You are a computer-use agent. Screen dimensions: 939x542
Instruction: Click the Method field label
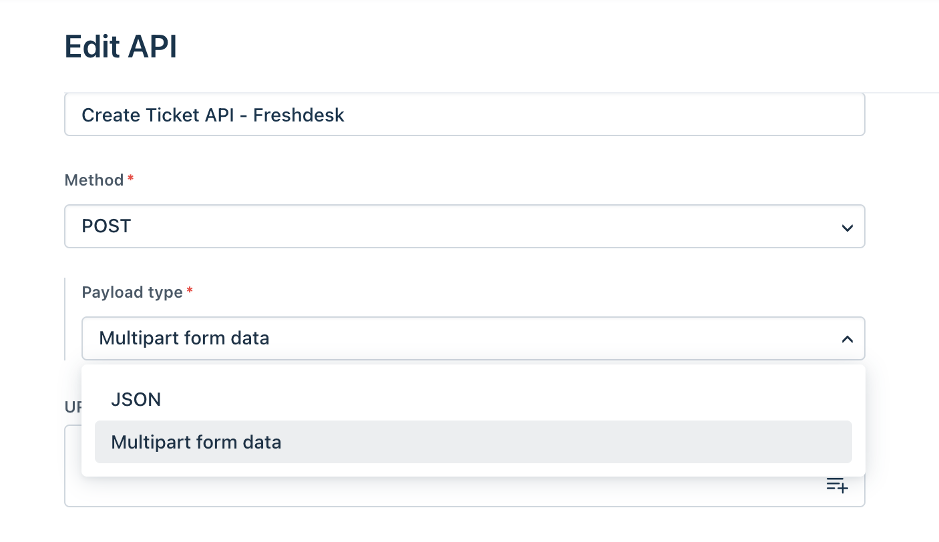(x=94, y=180)
